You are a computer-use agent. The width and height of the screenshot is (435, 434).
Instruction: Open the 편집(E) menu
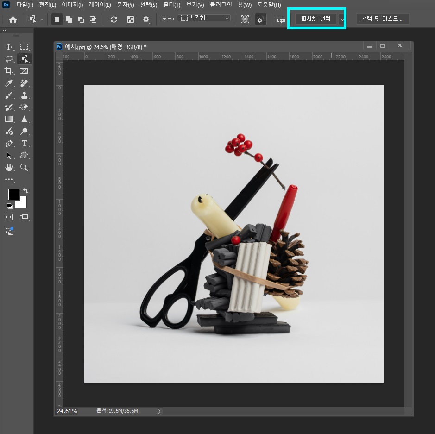(47, 5)
